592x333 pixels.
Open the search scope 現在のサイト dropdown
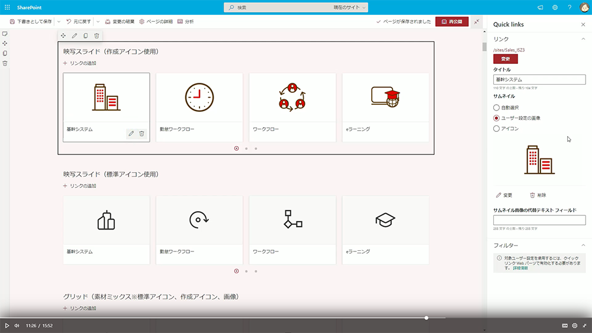(x=349, y=8)
